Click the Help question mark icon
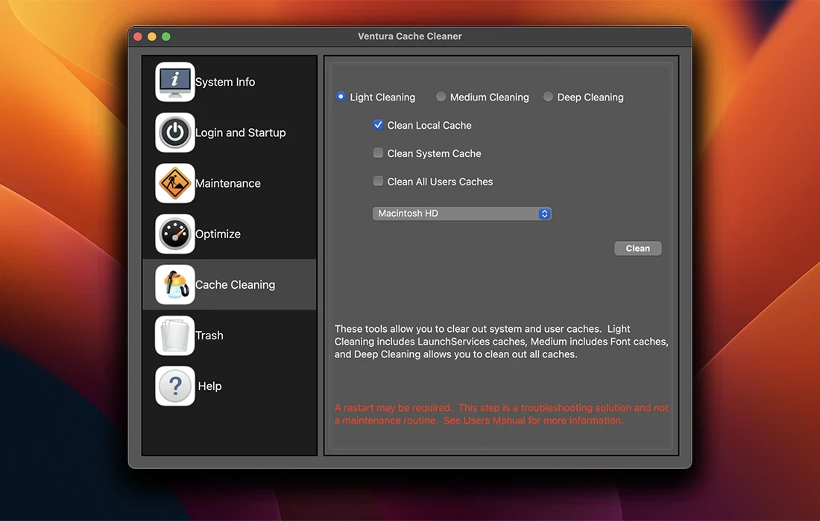Screen dimensions: 820x521 click(x=175, y=386)
